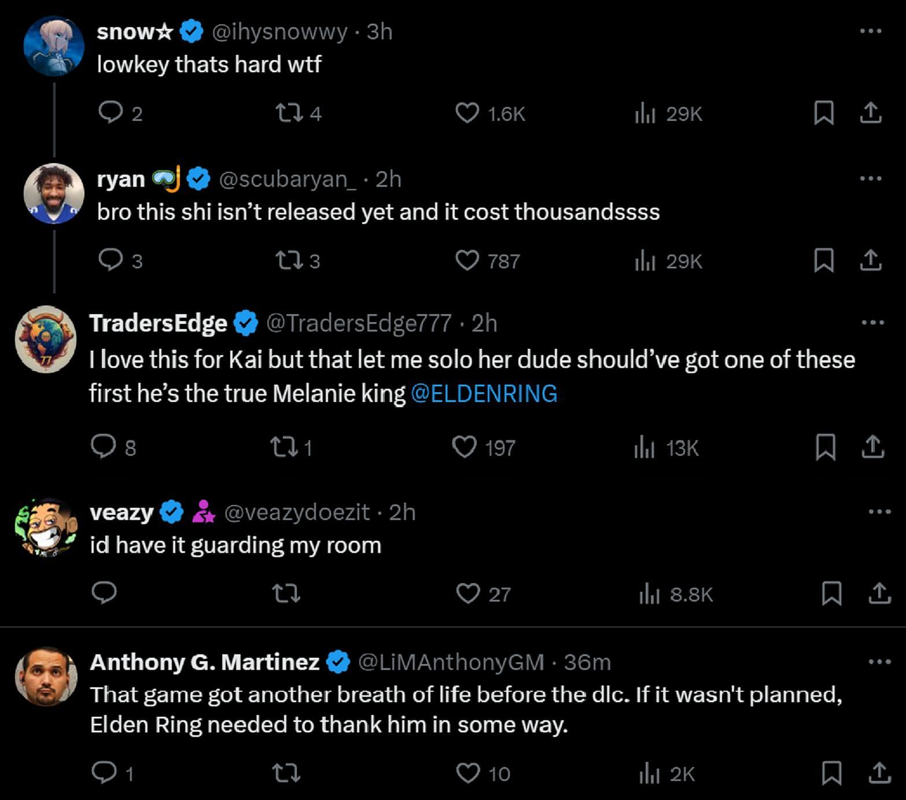Viewport: 906px width, 800px height.
Task: Click snow's profile avatar
Action: coord(54,46)
